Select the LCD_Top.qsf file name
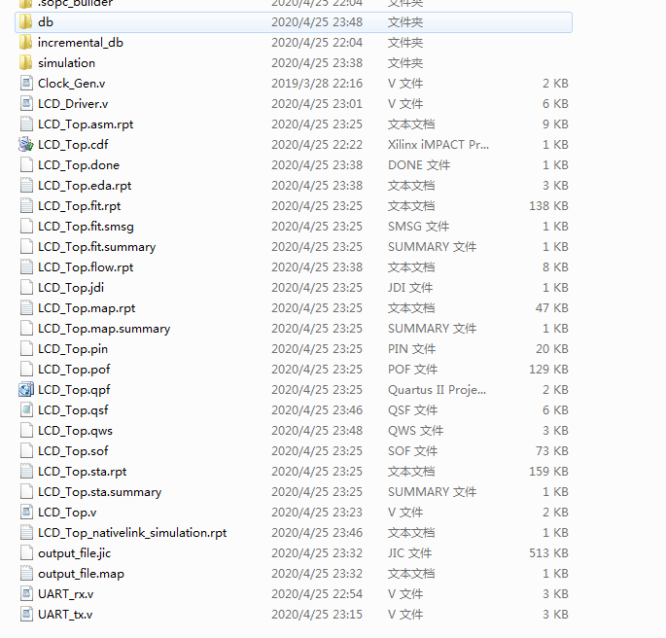 (x=73, y=409)
